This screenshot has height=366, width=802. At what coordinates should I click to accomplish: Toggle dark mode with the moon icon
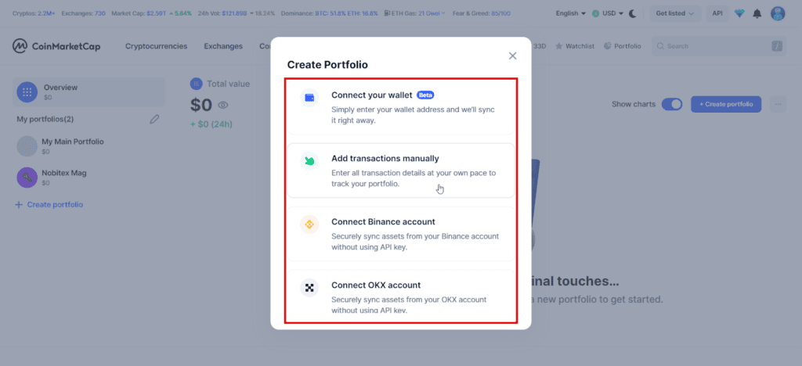point(633,14)
